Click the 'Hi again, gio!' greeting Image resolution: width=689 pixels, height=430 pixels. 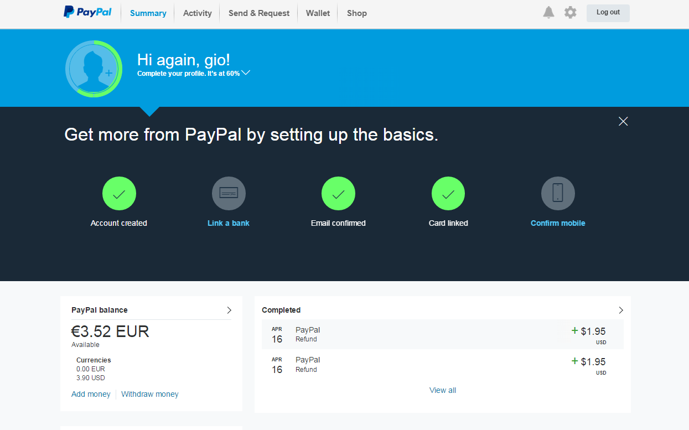184,60
